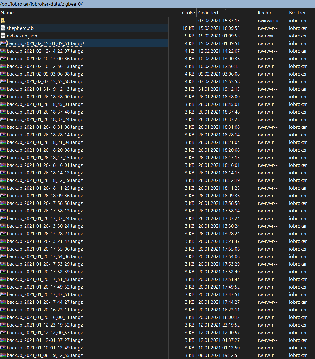The height and width of the screenshot is (359, 315).
Task: Click the path field /opt/iobroker/iobroker-data/zigbee_0/
Action: (x=157, y=4)
